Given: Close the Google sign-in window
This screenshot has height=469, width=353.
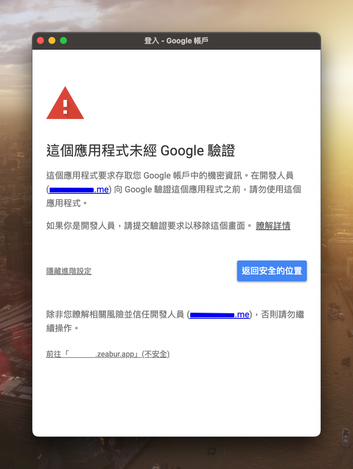Looking at the screenshot, I should point(40,41).
